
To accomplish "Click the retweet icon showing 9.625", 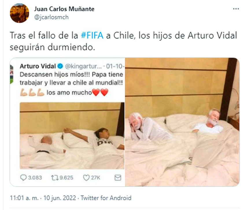I will pyautogui.click(x=55, y=178).
